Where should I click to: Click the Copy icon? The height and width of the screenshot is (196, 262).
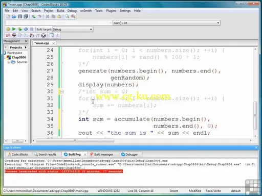53,16
